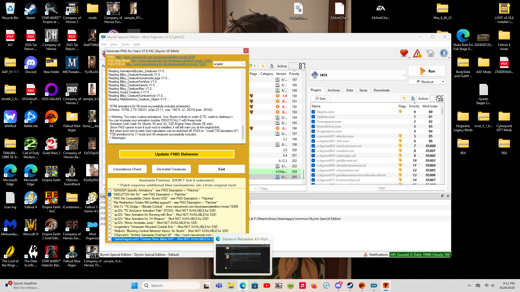Image resolution: width=520 pixels, height=292 pixels.
Task: Open the File menu in Mod Organizer
Action: pyautogui.click(x=104, y=44)
